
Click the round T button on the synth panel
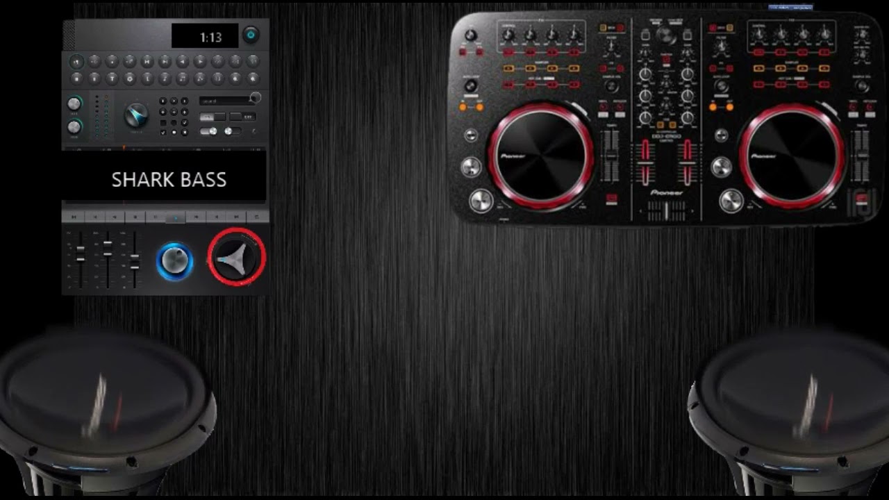[112, 79]
